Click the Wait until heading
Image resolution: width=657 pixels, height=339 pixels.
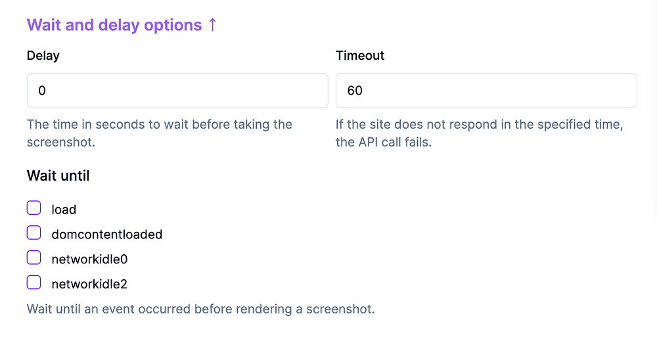point(58,175)
